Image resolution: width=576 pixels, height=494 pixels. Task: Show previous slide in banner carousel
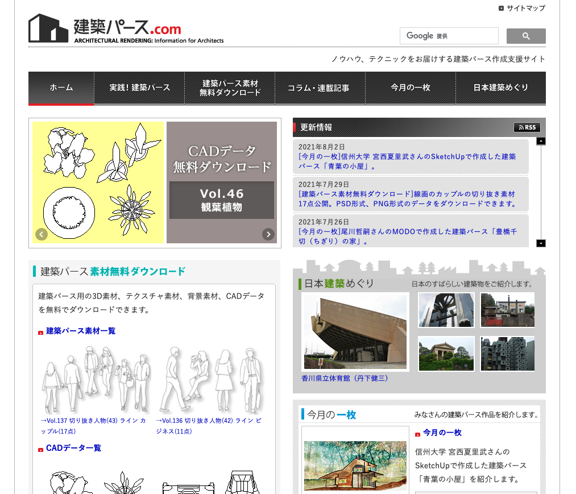coord(42,234)
